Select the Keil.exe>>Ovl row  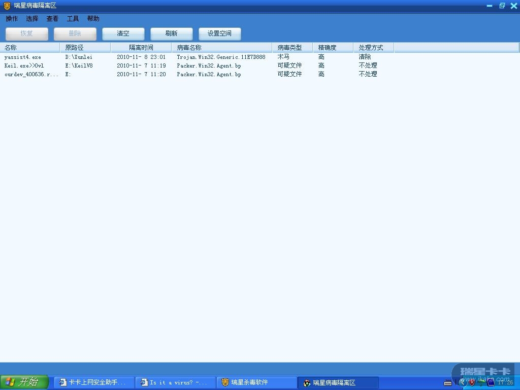(x=197, y=66)
